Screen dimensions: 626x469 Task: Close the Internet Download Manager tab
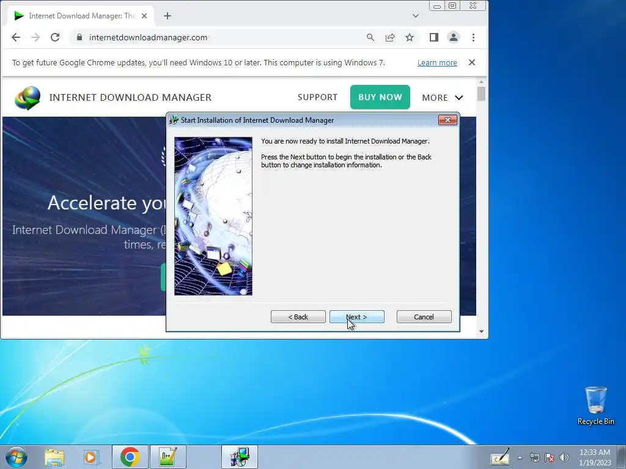click(x=144, y=16)
